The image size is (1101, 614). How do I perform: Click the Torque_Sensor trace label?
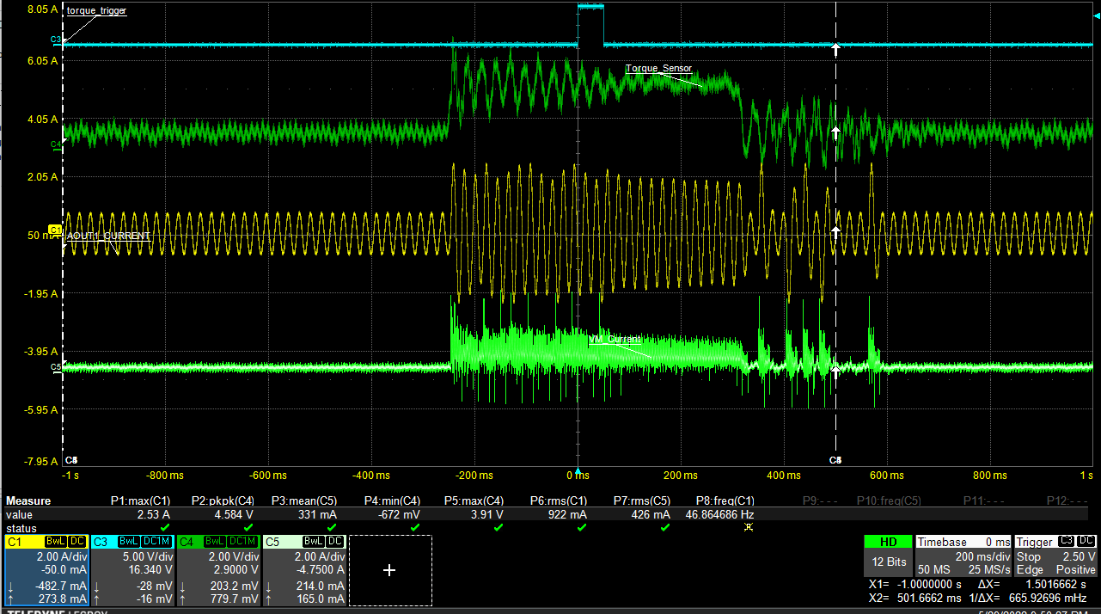658,69
